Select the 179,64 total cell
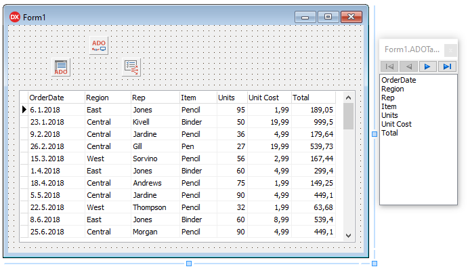470x271 pixels. tap(314, 134)
